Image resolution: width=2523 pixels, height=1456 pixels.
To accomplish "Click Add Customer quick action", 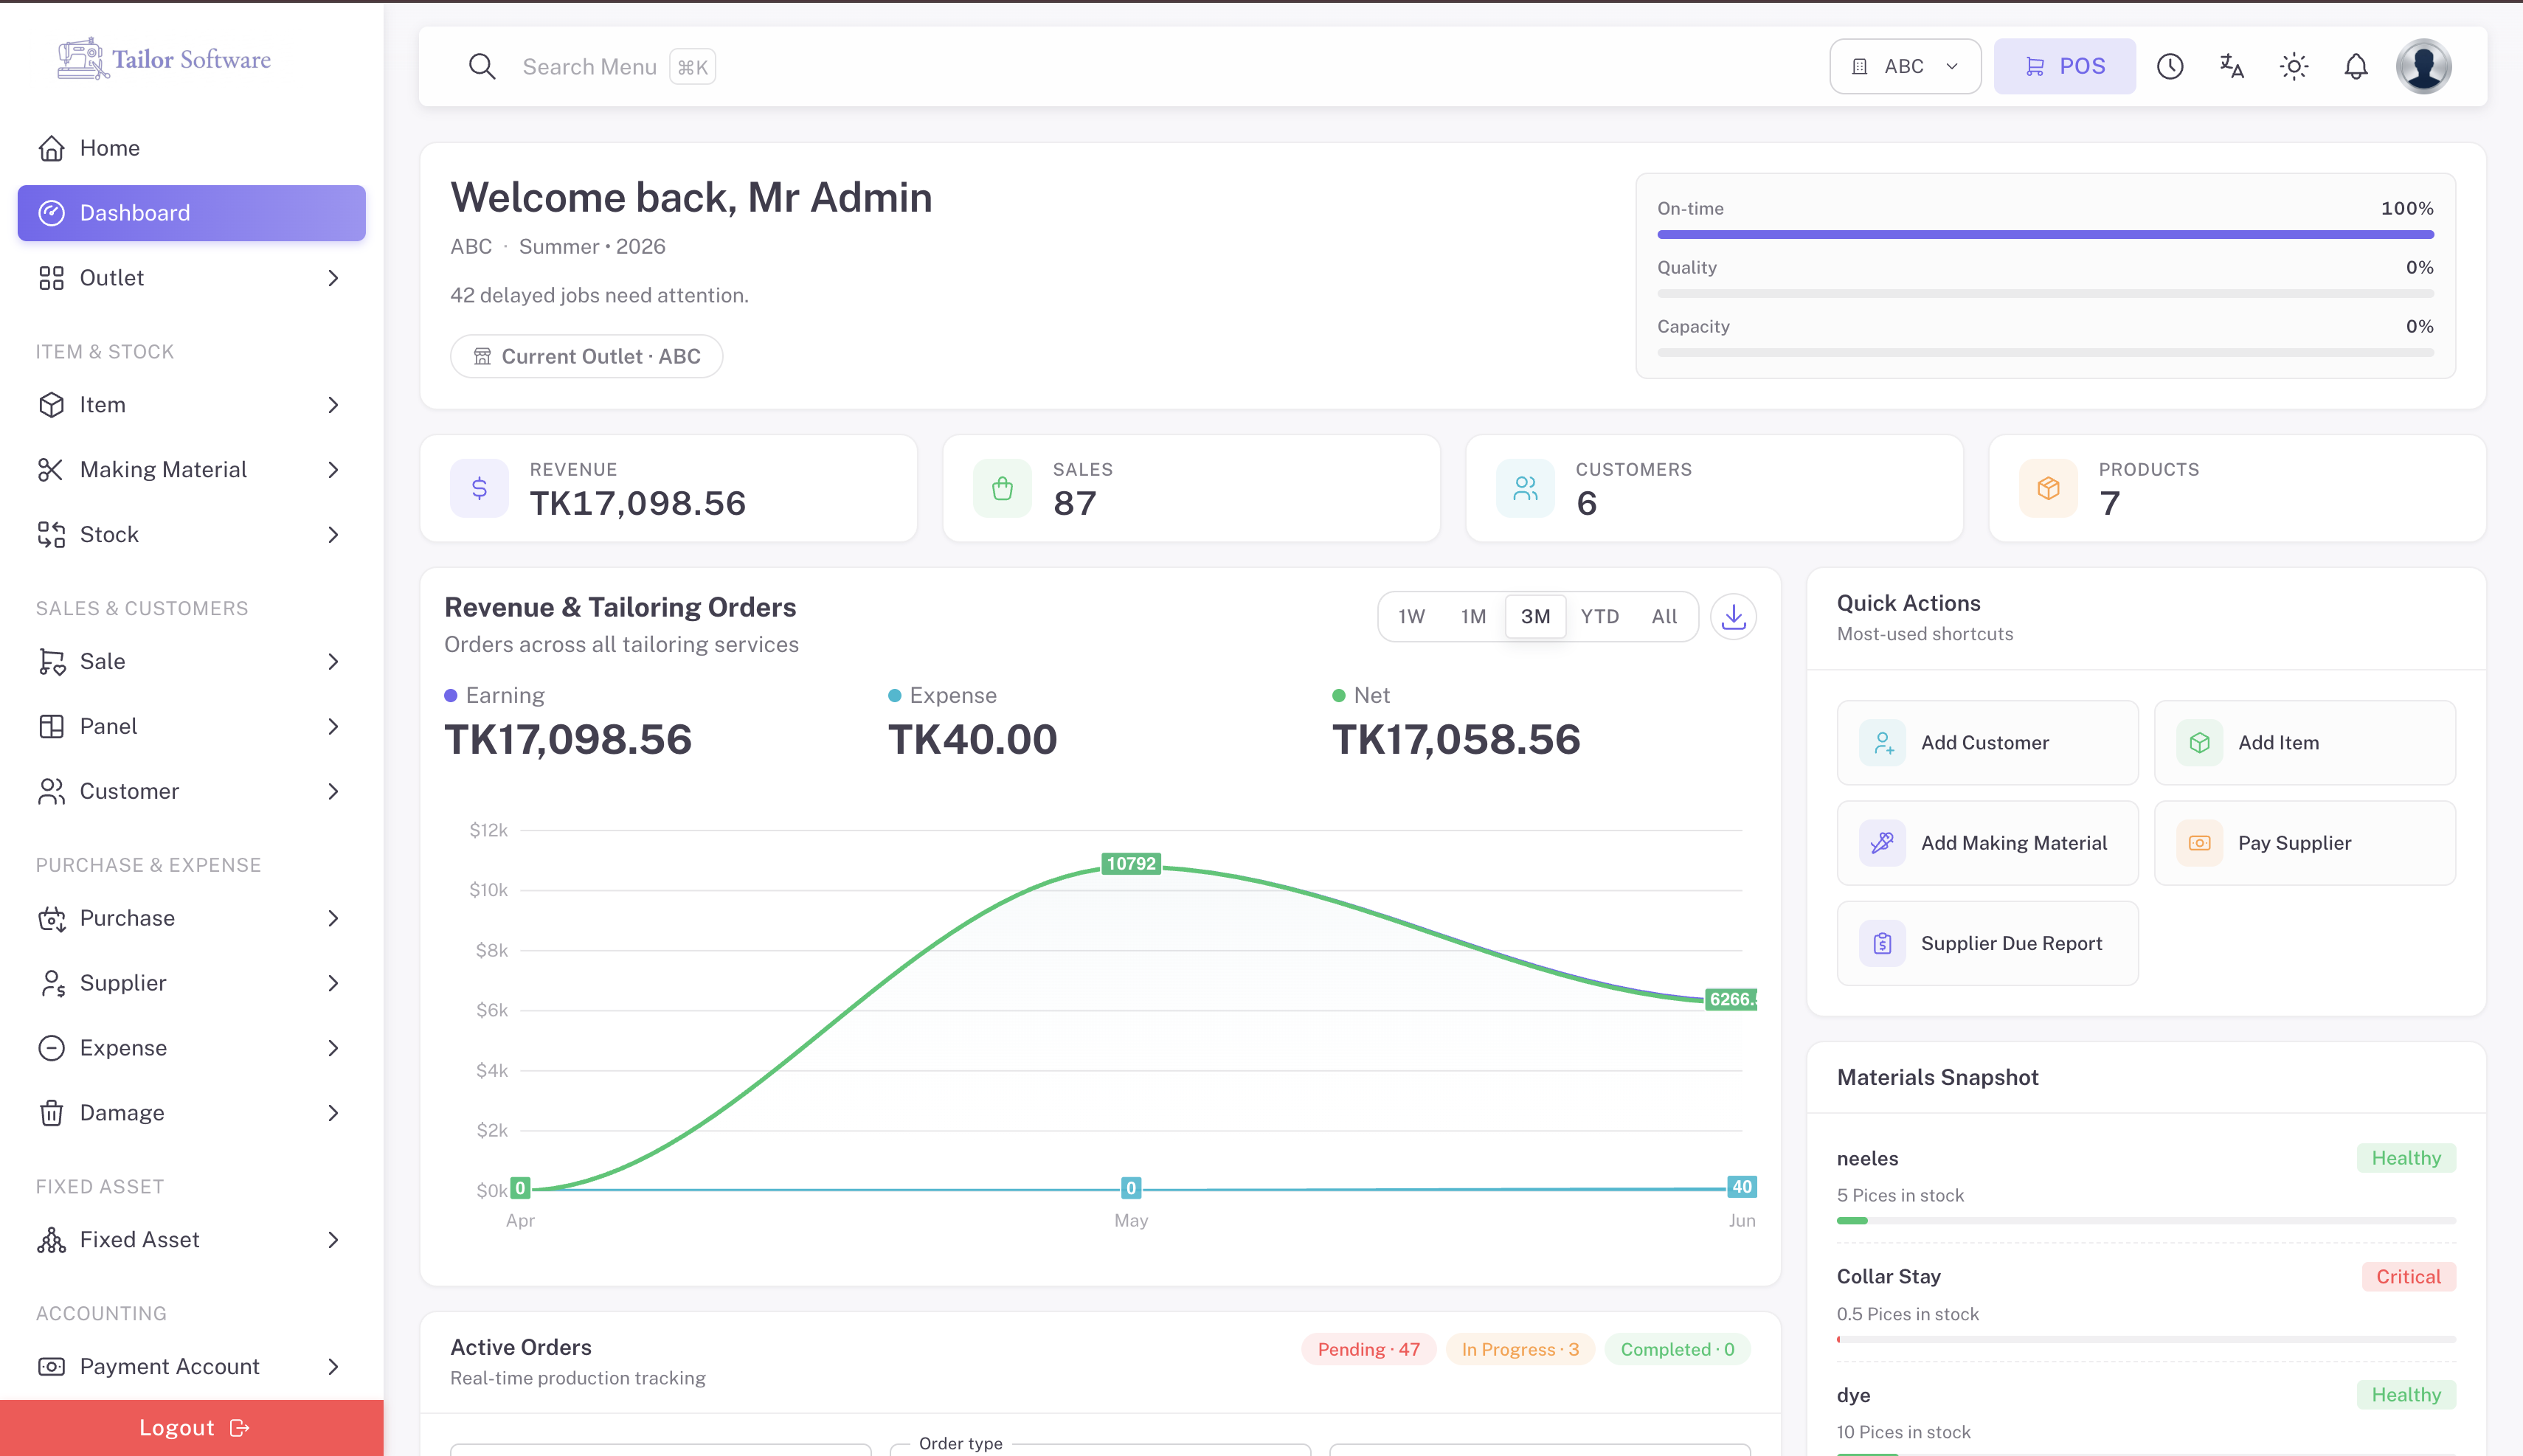I will (x=1987, y=743).
